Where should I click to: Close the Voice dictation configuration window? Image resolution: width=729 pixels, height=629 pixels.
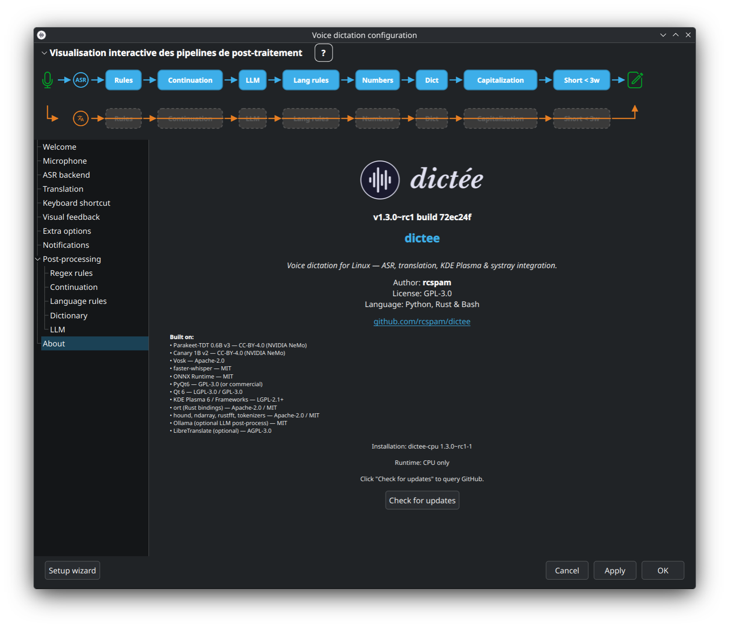coord(688,35)
